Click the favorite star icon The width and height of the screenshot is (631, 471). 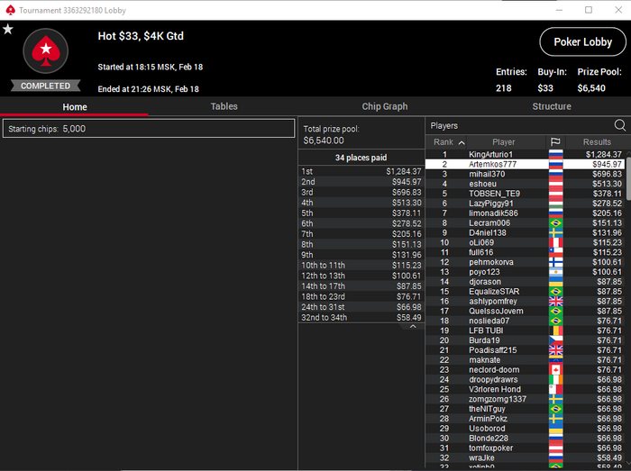pyautogui.click(x=8, y=30)
